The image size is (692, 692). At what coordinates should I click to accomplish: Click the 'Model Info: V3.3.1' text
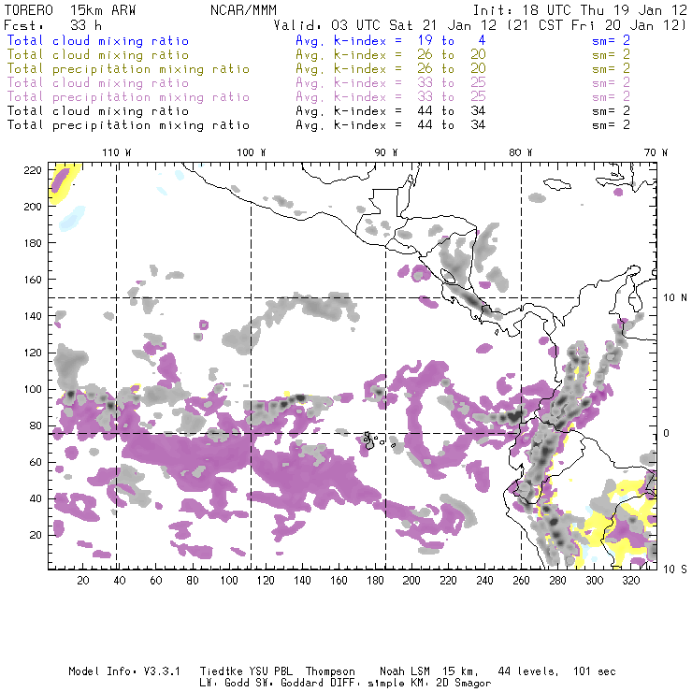(124, 671)
